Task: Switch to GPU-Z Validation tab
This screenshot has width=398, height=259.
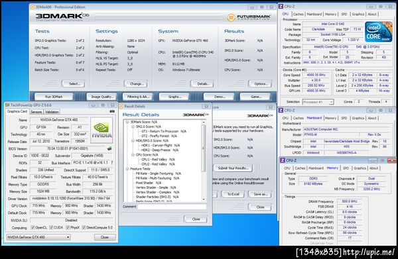Action: (x=52, y=112)
